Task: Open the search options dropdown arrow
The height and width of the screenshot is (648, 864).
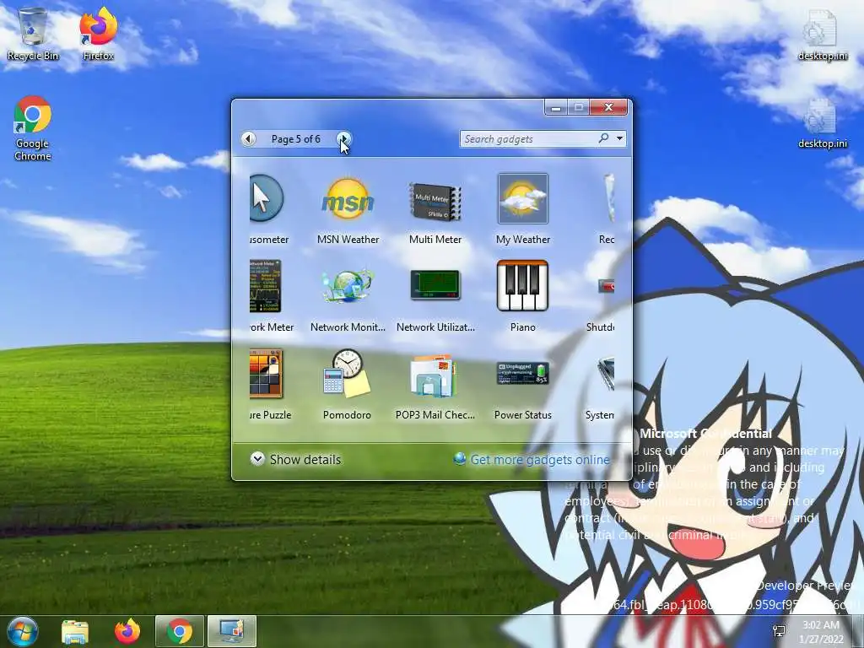Action: point(620,138)
